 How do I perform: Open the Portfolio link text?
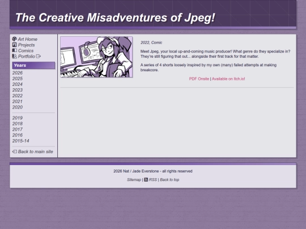[27, 57]
